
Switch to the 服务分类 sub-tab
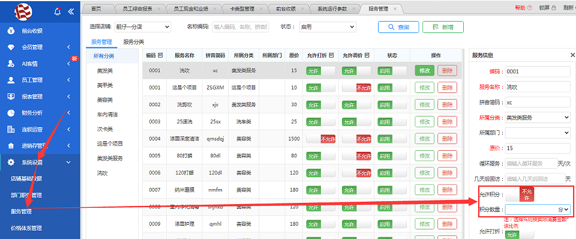pyautogui.click(x=134, y=42)
